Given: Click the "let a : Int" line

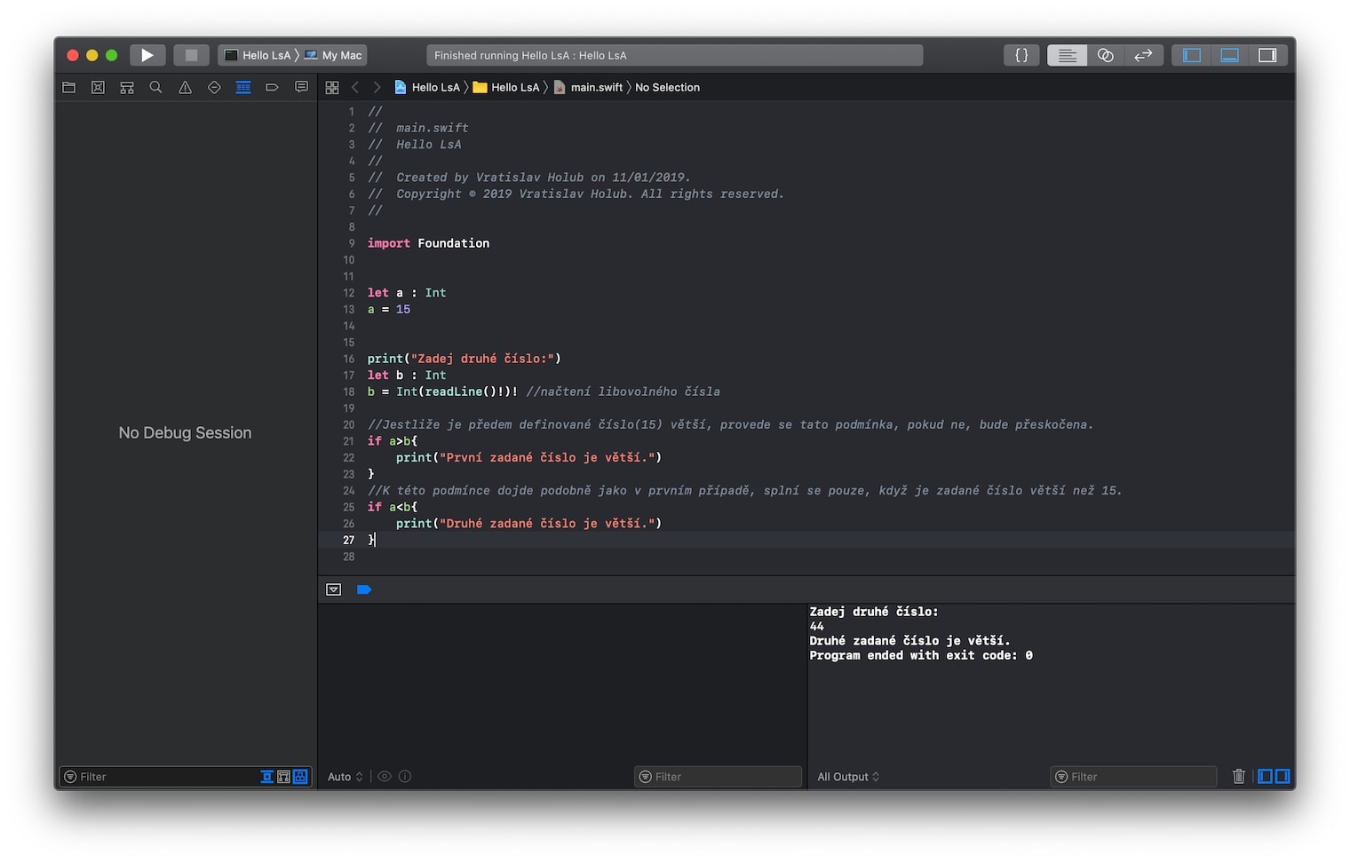Looking at the screenshot, I should [x=407, y=293].
